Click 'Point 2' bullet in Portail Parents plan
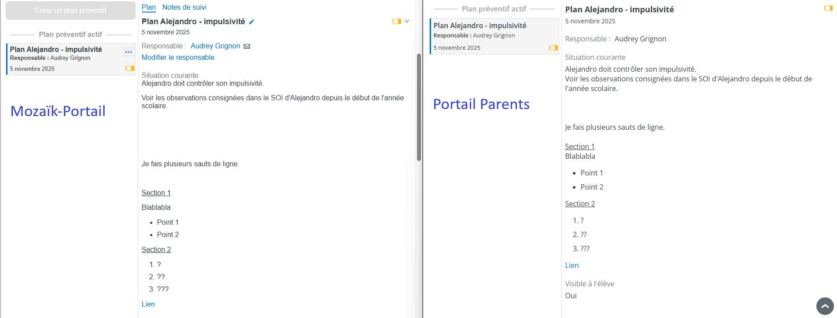Image resolution: width=837 pixels, height=318 pixels. 592,187
